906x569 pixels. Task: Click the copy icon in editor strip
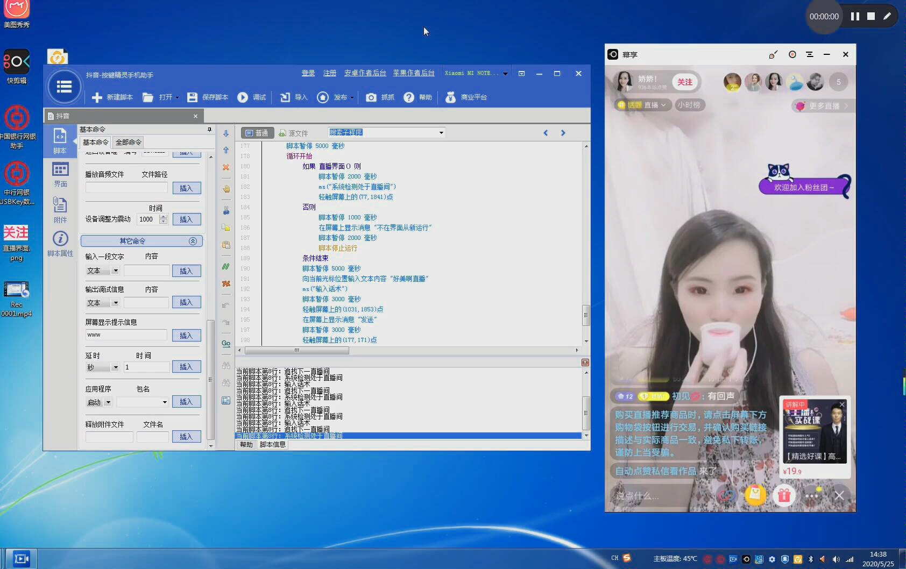point(226,227)
